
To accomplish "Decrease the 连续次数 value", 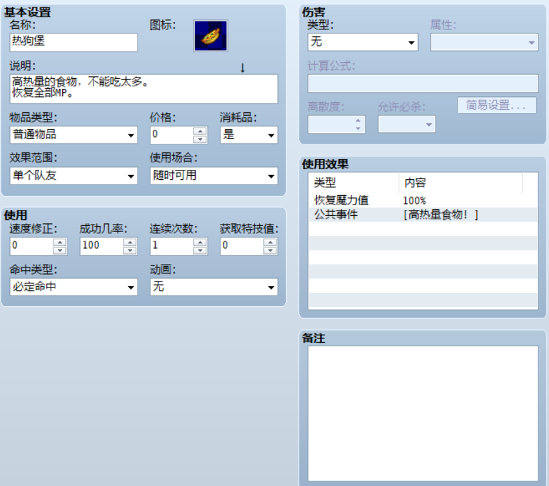I will point(200,250).
